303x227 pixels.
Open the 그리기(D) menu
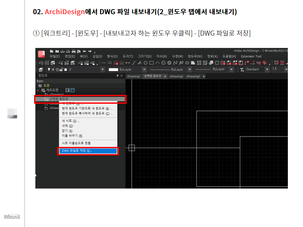click(x=145, y=56)
